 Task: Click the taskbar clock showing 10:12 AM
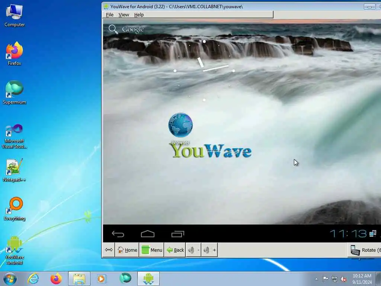click(x=362, y=279)
